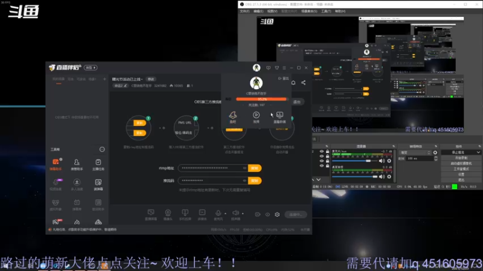This screenshot has width=483, height=271.
Task: Toggle first OBS source eye visibility
Action: coord(322,152)
